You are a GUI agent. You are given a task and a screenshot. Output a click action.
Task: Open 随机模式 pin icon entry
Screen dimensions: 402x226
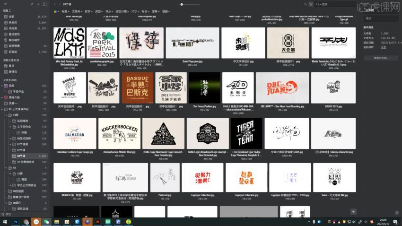click(26, 40)
